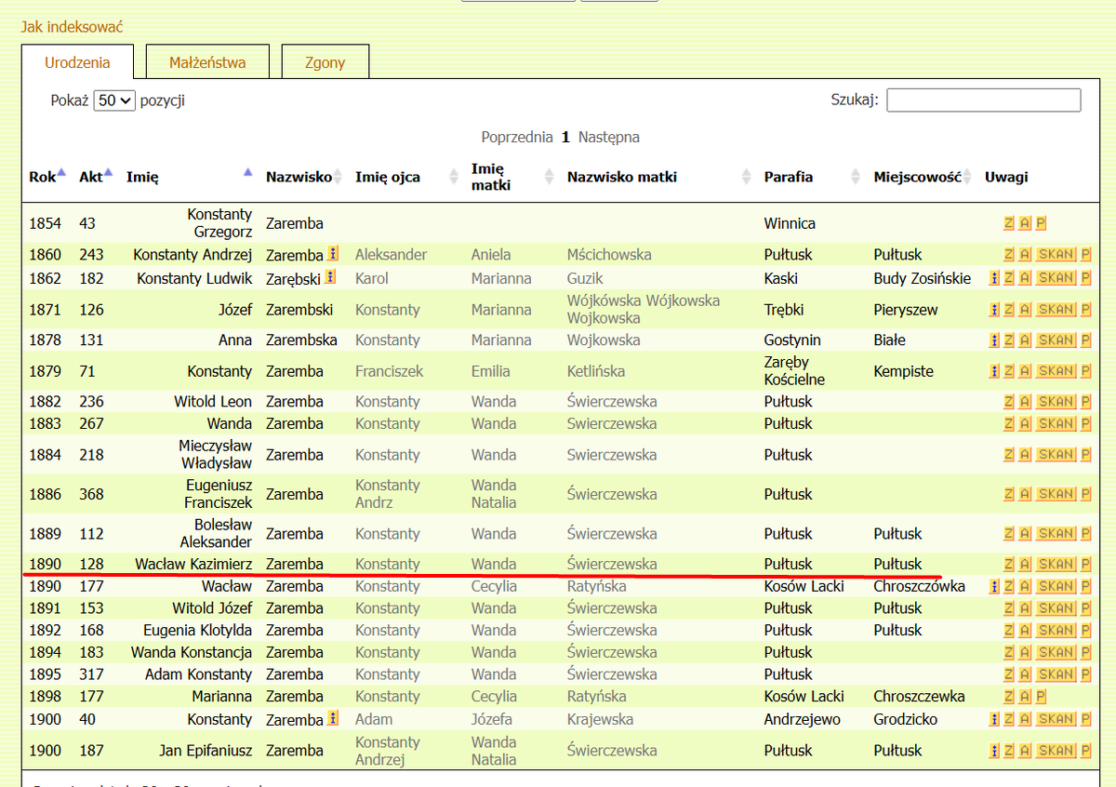Click P icon in the Bolesław Aleksander row
This screenshot has width=1116, height=787.
1085,533
